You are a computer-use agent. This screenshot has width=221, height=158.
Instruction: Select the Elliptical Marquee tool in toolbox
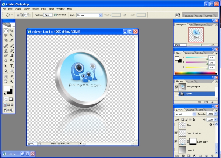pyautogui.click(x=6, y=31)
